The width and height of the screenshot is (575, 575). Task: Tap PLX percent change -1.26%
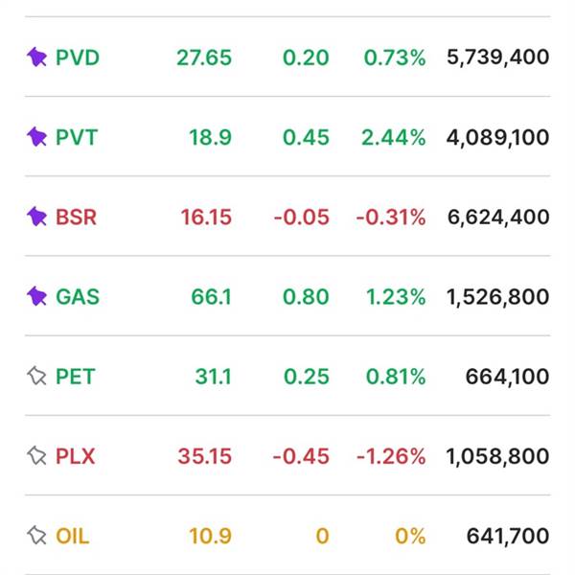[x=390, y=456]
